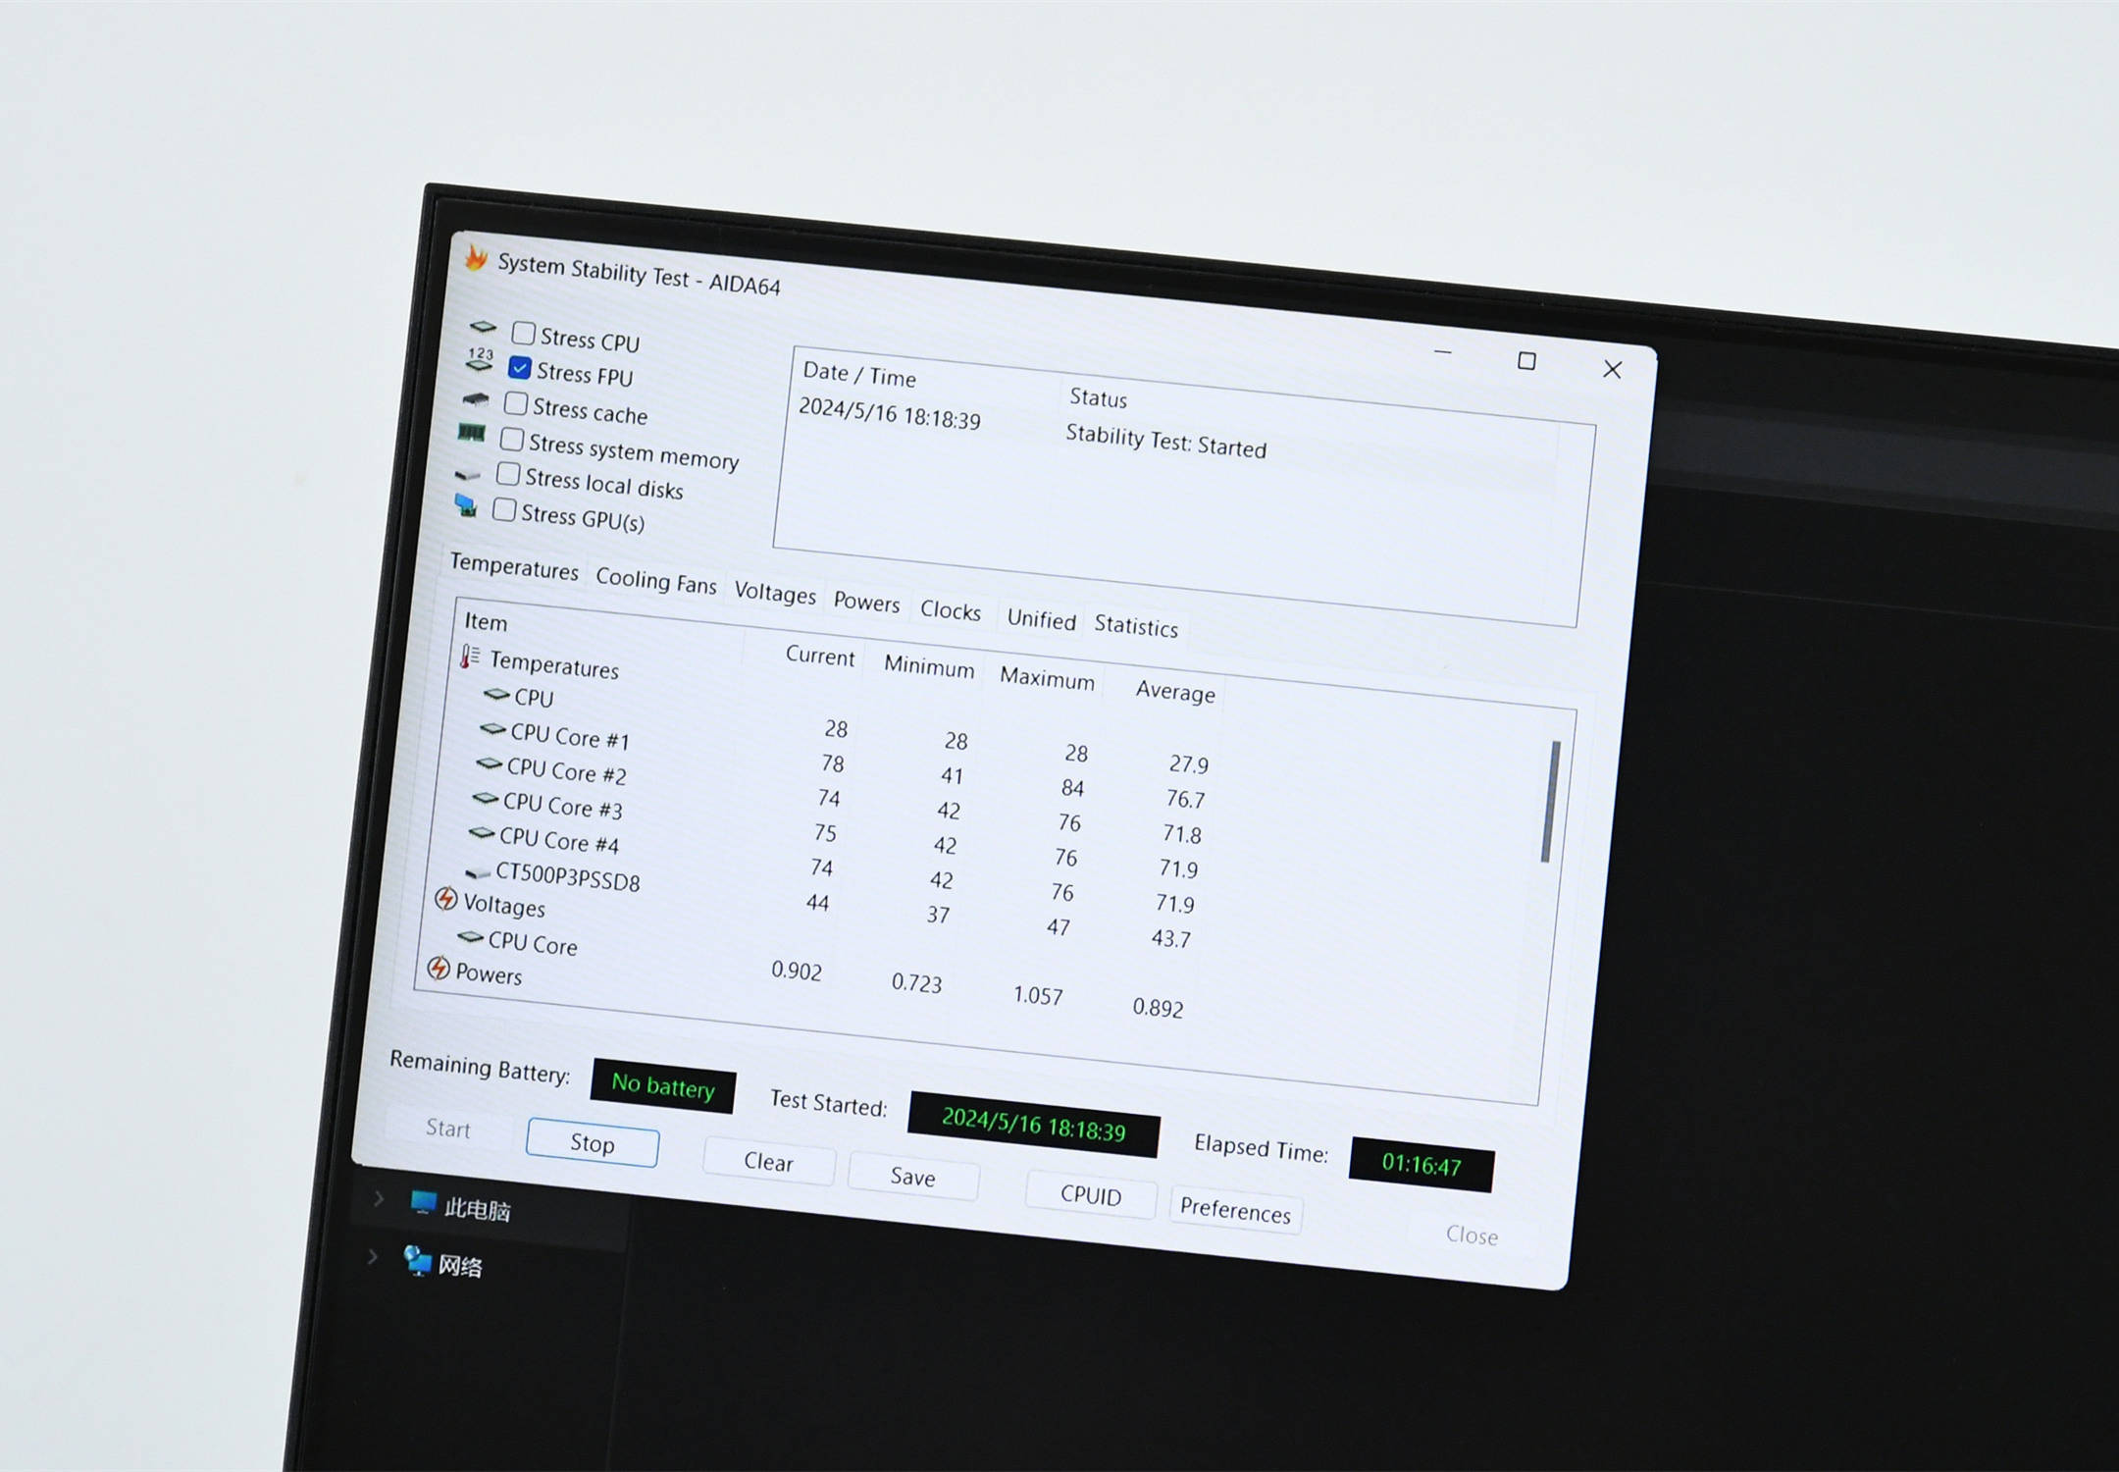Image resolution: width=2119 pixels, height=1472 pixels.
Task: Click the drive icon of CT500P3PSSD8
Action: pos(478,872)
